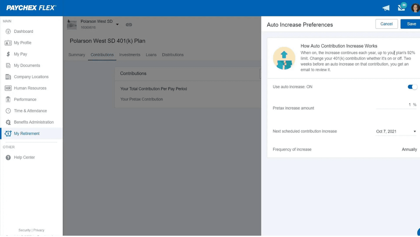Select My Documents in the sidebar
The width and height of the screenshot is (420, 237).
[x=27, y=65]
